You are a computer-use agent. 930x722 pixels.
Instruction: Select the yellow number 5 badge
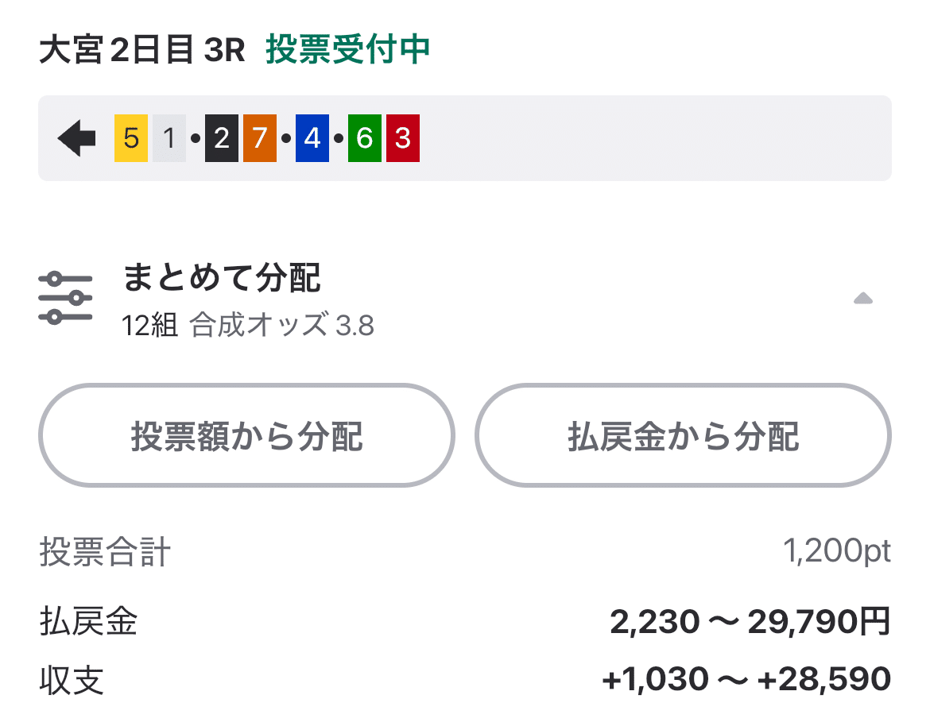point(130,137)
